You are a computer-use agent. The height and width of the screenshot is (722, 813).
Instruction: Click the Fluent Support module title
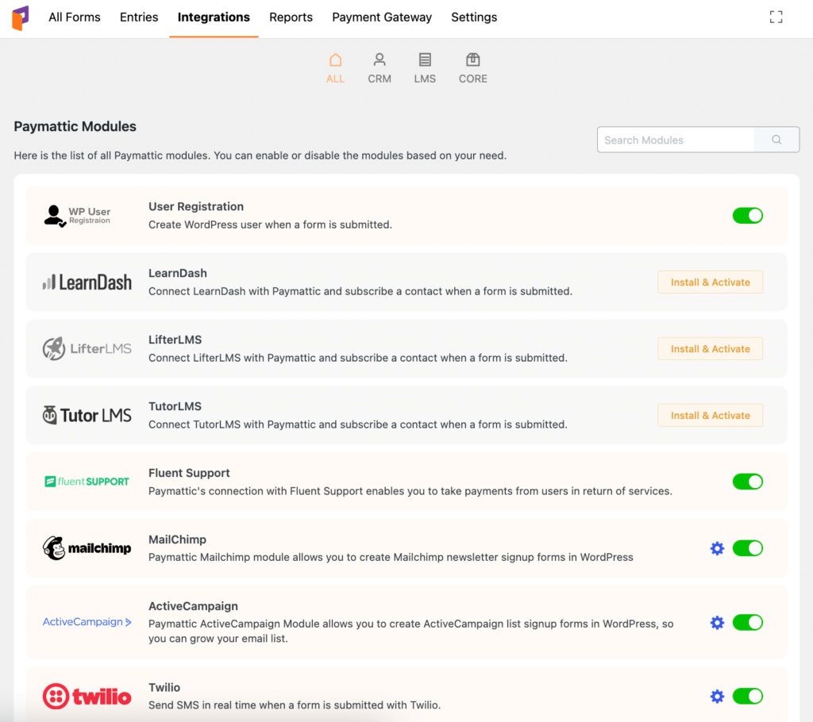189,473
